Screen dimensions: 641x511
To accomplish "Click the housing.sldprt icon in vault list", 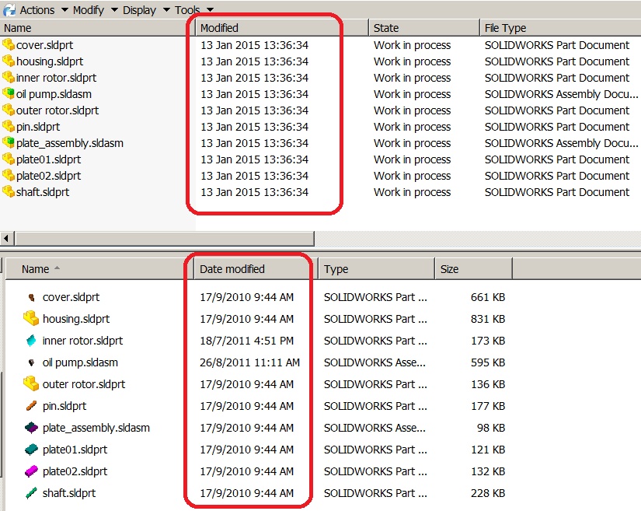I will click(x=9, y=61).
